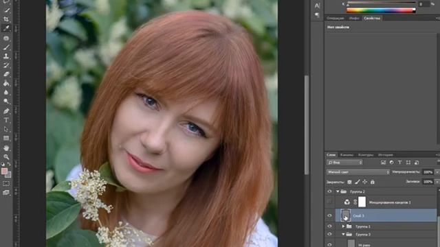Toggle lock position
The height and width of the screenshot is (247, 440).
pos(365,182)
